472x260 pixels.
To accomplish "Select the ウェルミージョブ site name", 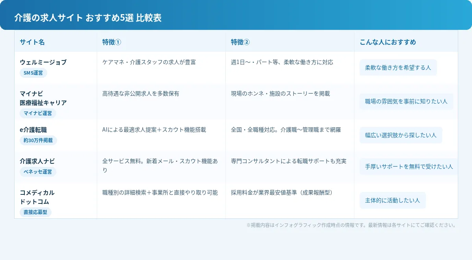I will tap(43, 62).
